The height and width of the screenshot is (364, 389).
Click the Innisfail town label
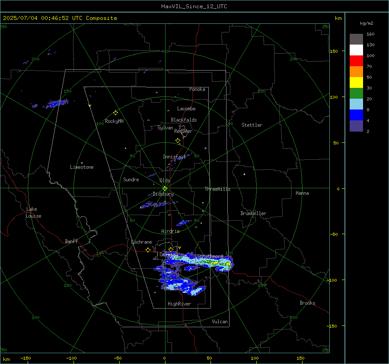click(x=175, y=157)
